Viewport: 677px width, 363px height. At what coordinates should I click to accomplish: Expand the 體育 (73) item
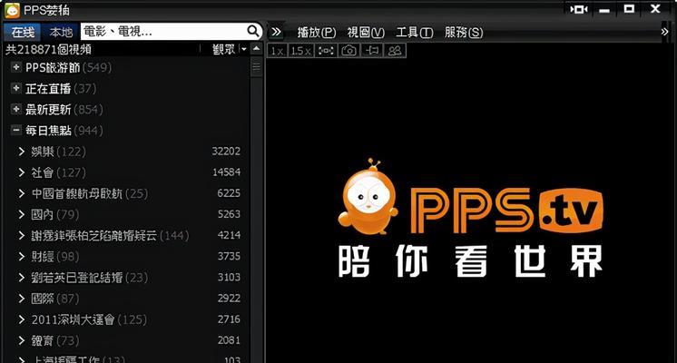coord(22,340)
